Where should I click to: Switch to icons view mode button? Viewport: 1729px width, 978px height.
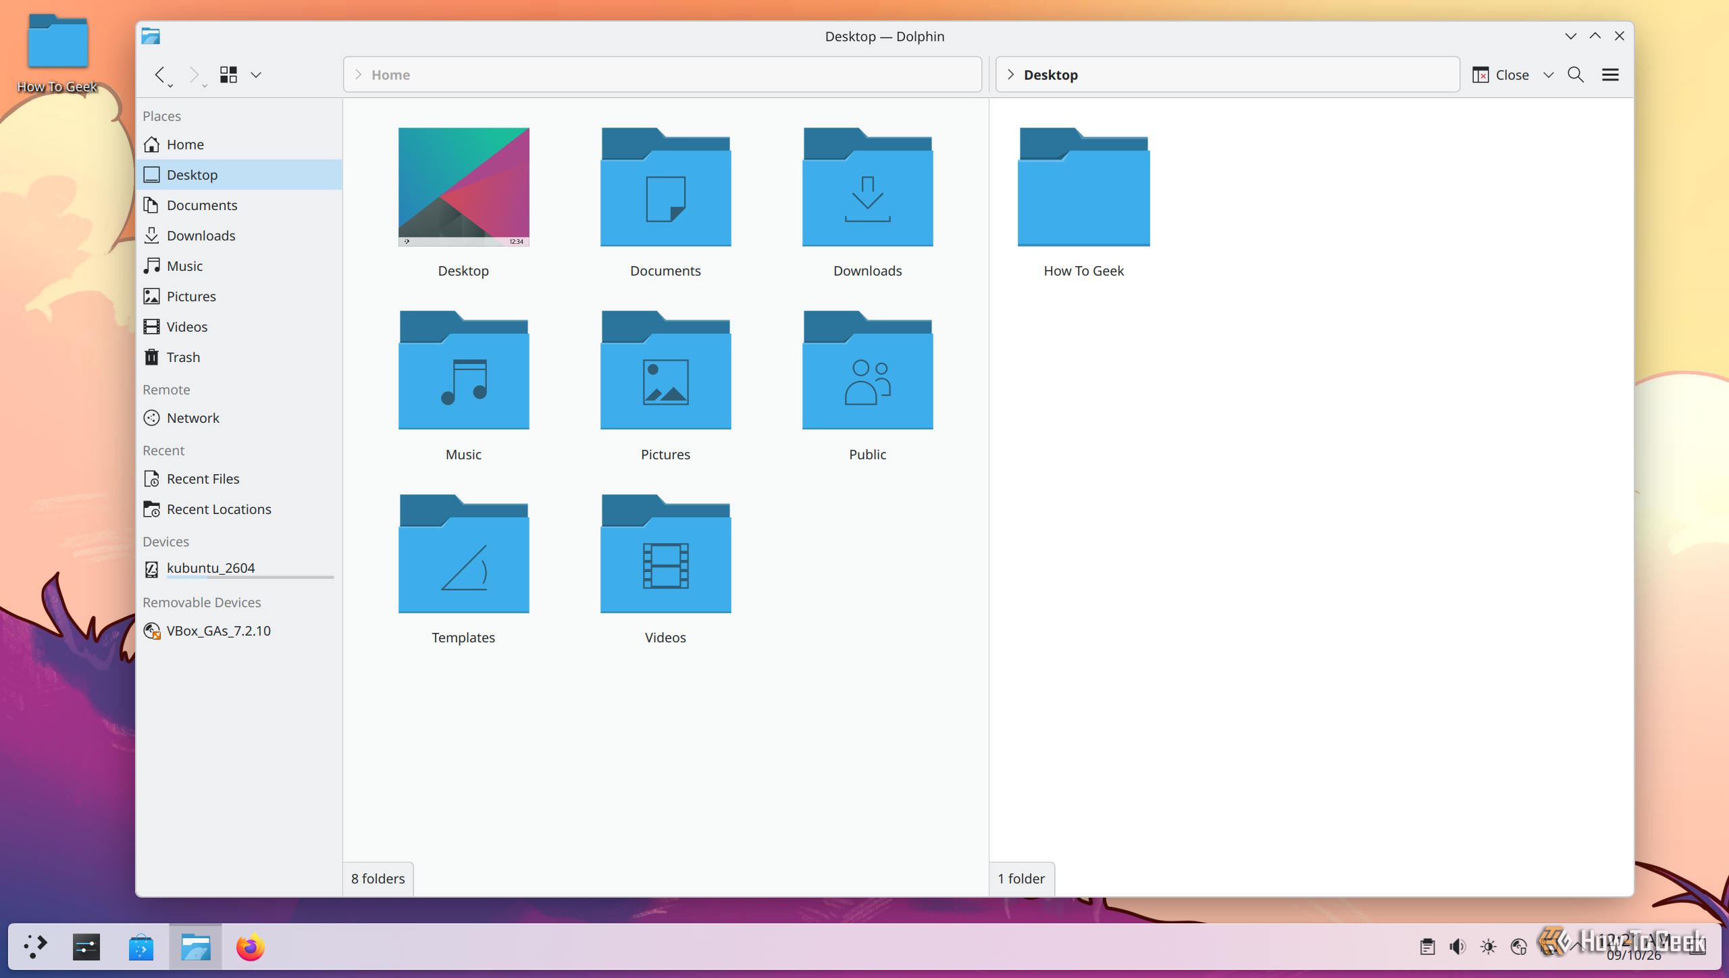pos(228,74)
